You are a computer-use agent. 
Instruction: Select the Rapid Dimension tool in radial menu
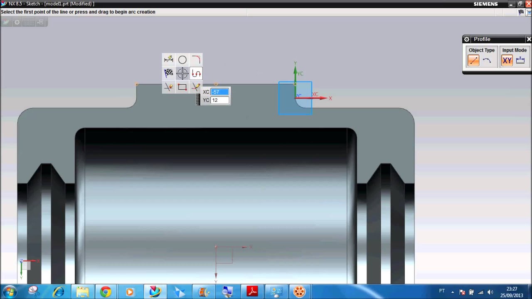[x=168, y=59]
